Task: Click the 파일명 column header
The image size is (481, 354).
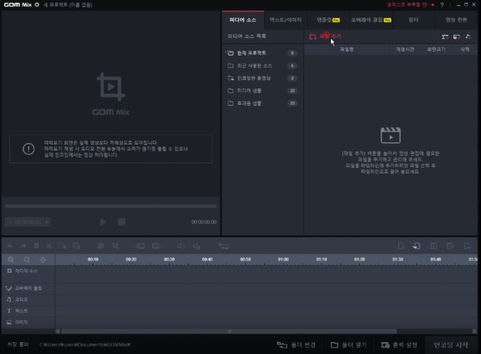Action: 347,49
